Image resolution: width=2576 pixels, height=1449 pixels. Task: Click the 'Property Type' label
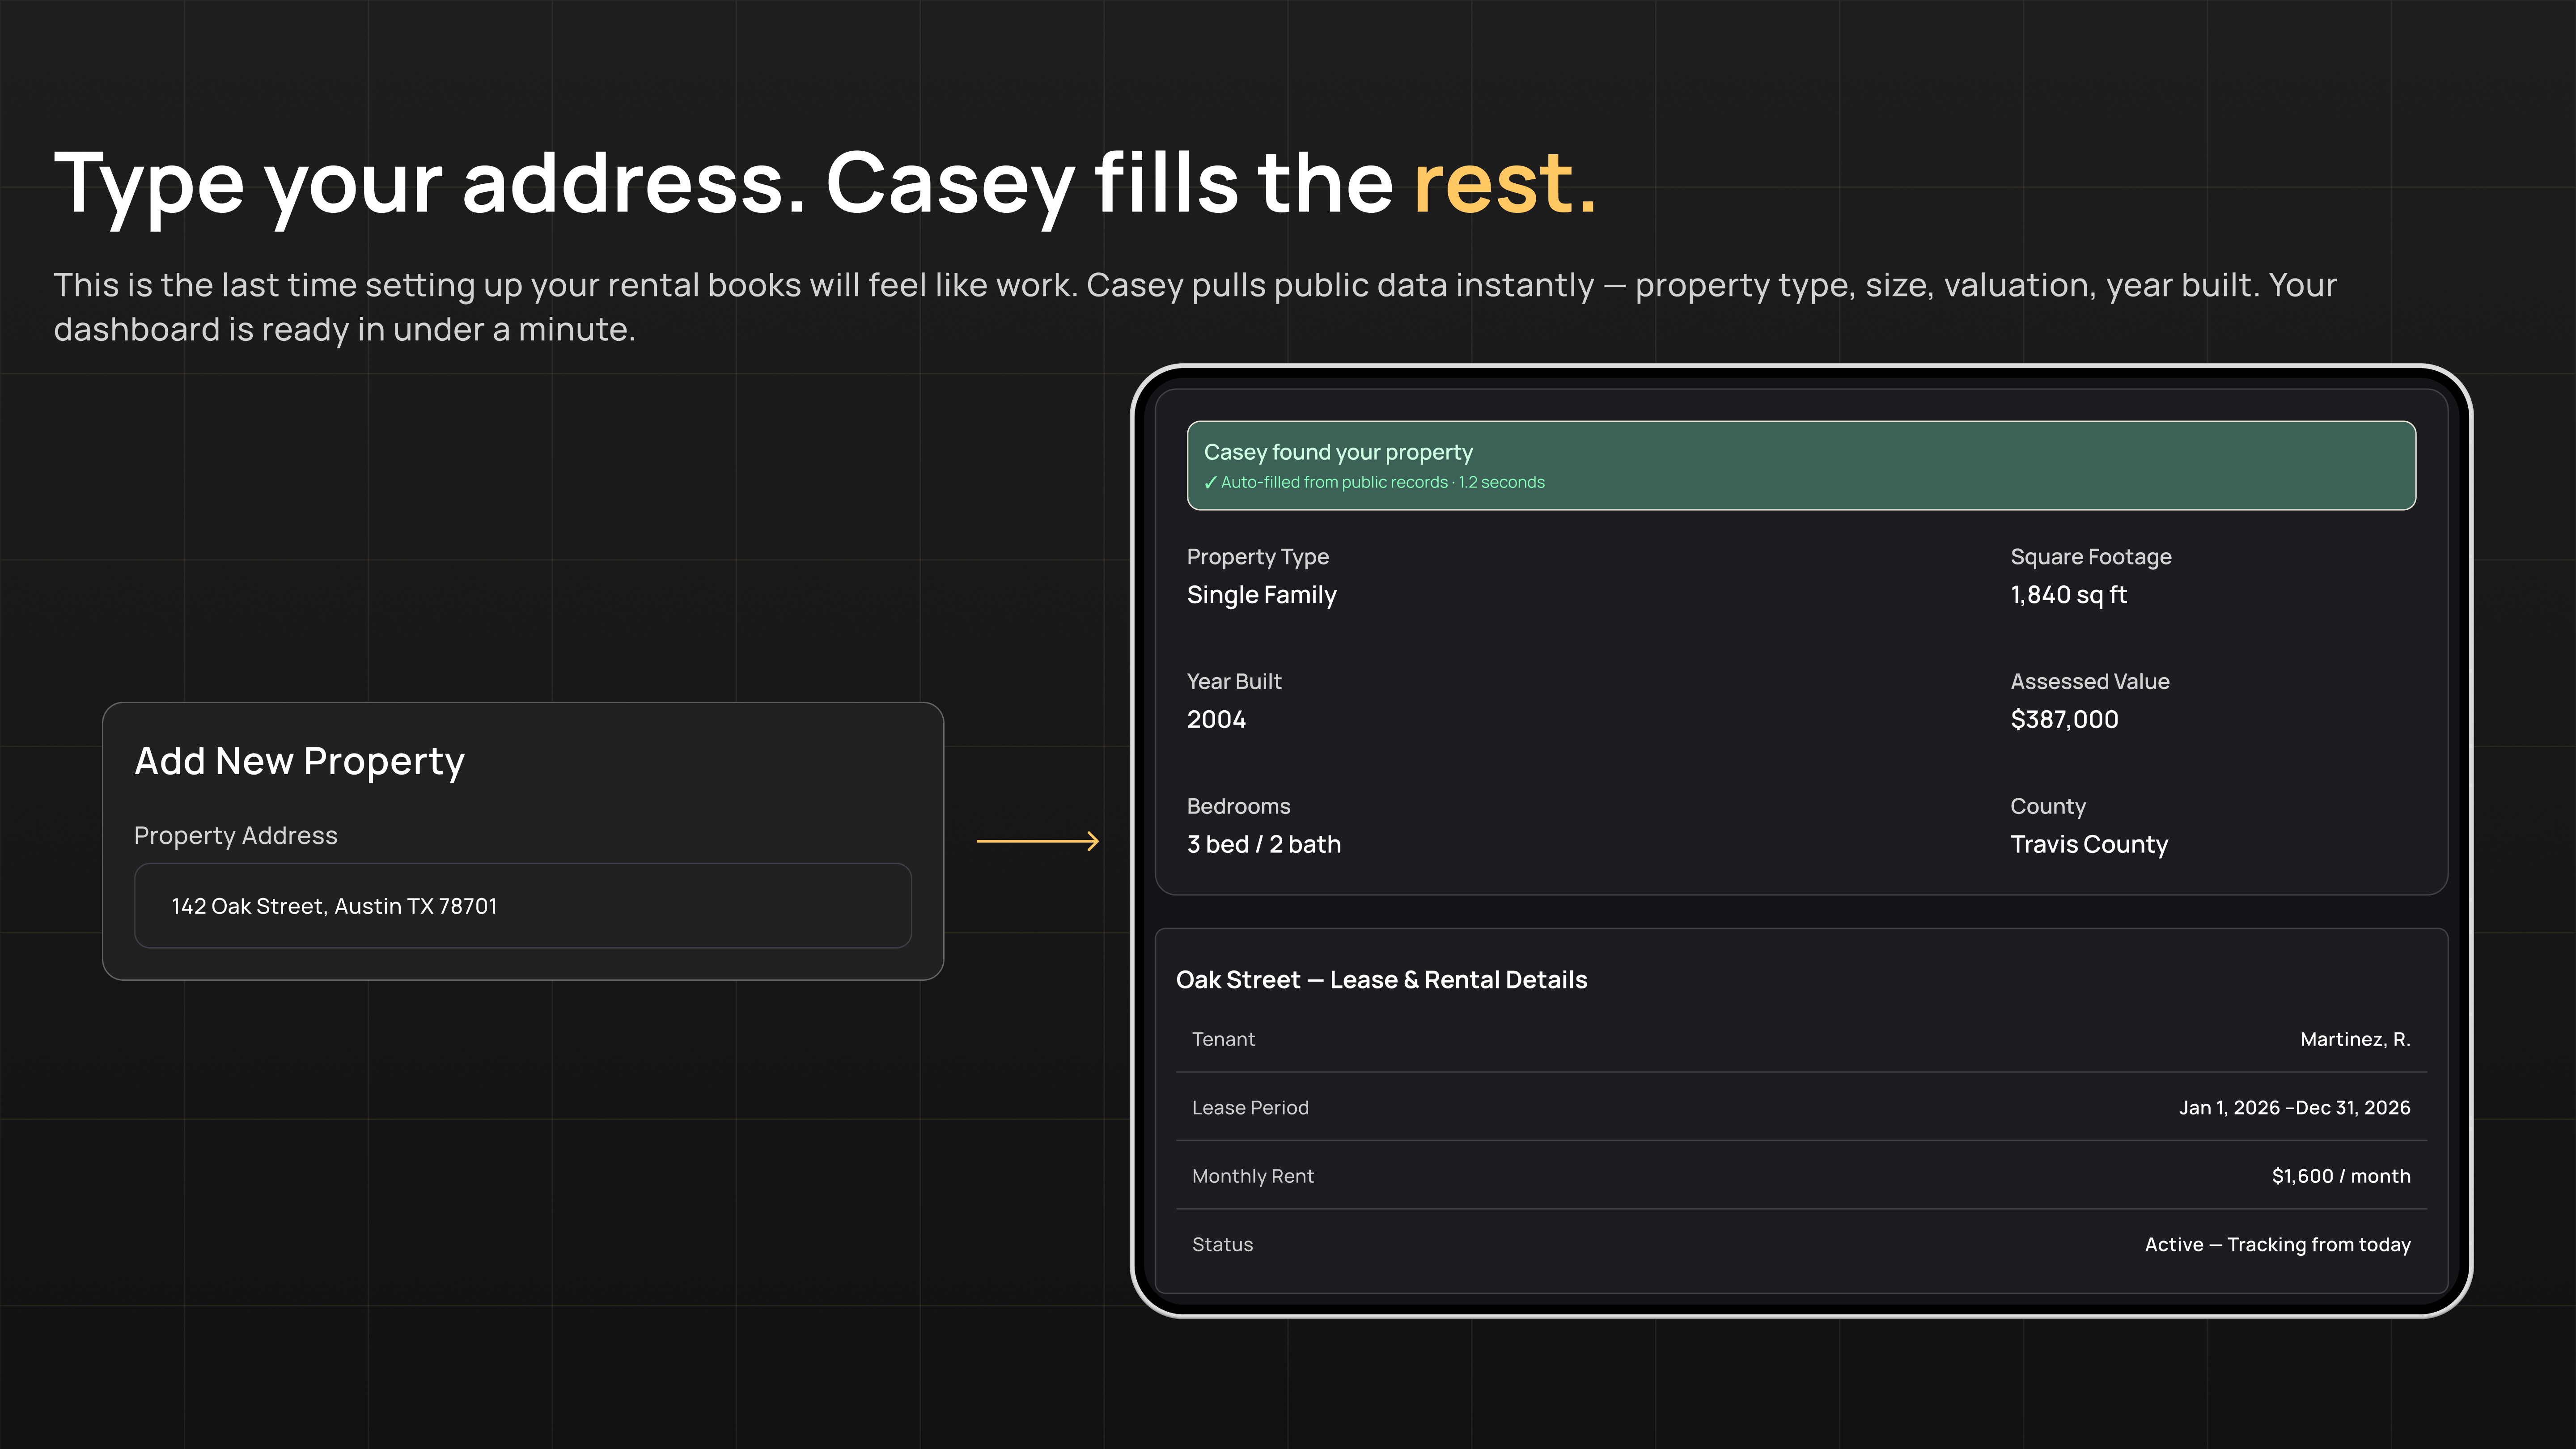pos(1258,557)
